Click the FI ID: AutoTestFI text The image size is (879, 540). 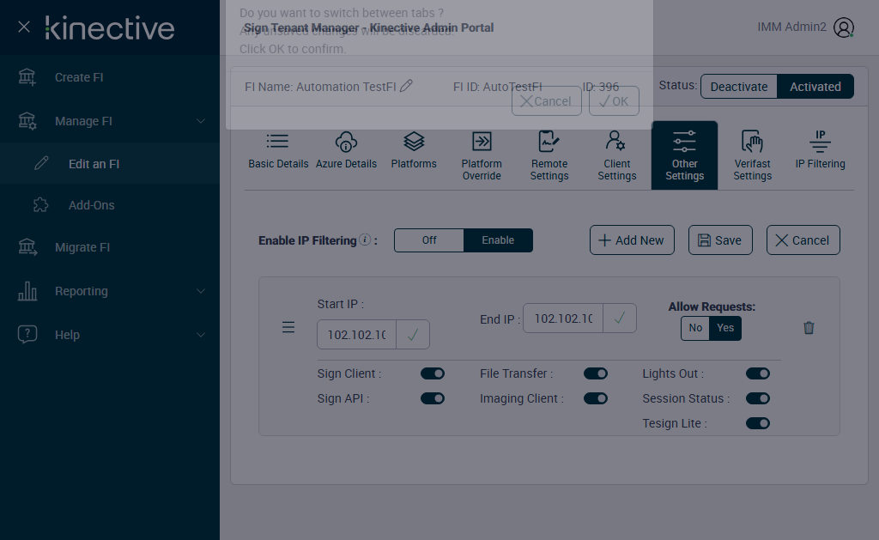click(x=497, y=87)
